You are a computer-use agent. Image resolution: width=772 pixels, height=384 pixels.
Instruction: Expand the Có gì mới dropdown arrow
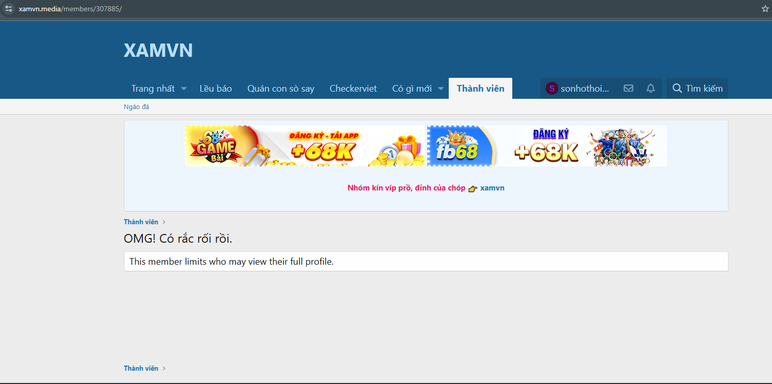pos(441,89)
